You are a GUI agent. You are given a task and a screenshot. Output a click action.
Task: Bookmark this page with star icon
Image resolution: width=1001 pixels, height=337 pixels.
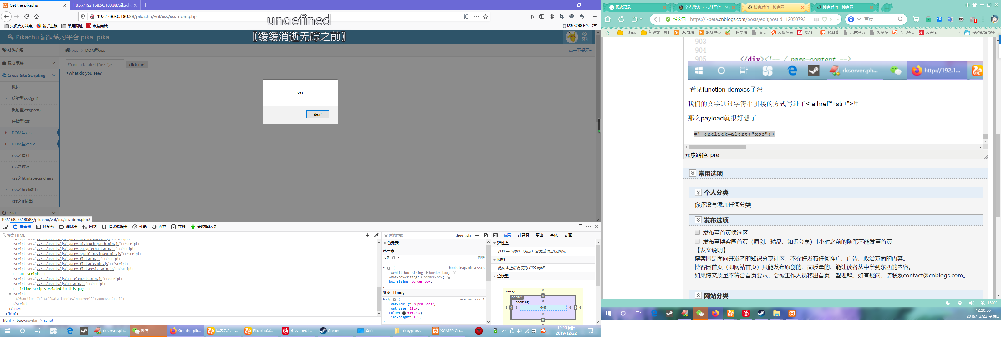(x=485, y=16)
